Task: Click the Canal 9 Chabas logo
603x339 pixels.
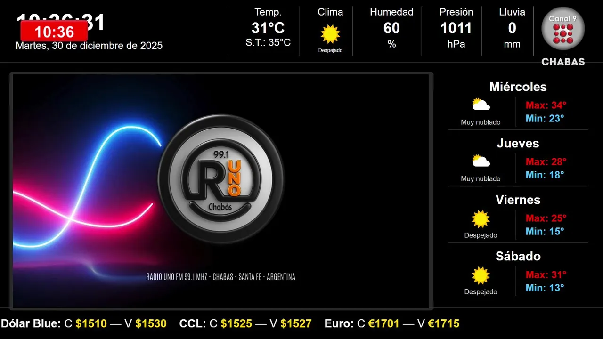Action: [x=563, y=36]
